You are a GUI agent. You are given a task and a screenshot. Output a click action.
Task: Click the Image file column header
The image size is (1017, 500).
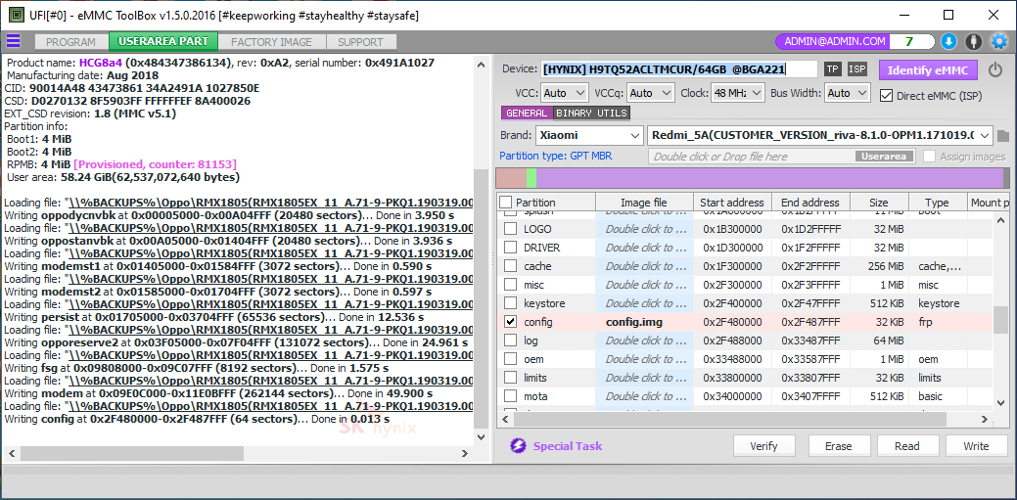pyautogui.click(x=644, y=203)
